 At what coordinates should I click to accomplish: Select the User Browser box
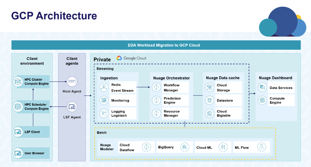pyautogui.click(x=31, y=153)
